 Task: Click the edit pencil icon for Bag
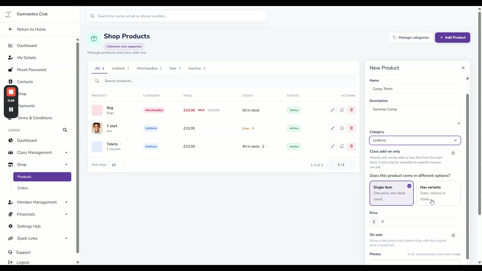(x=333, y=110)
